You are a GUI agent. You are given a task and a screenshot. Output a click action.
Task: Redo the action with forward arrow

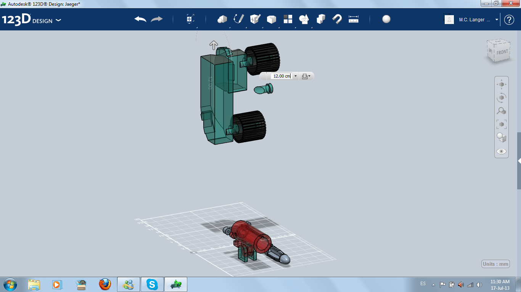tap(157, 19)
